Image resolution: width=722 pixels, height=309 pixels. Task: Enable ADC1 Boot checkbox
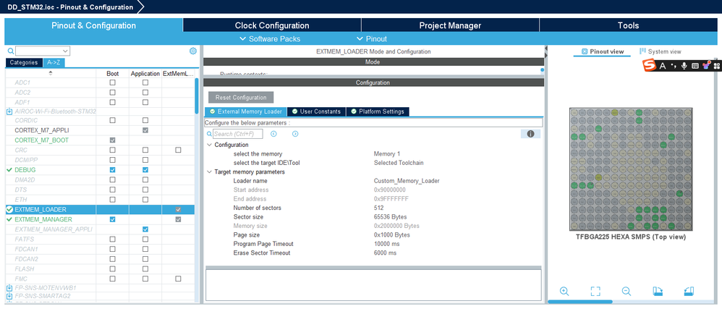112,82
